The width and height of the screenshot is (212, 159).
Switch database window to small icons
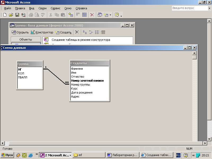click(91, 32)
